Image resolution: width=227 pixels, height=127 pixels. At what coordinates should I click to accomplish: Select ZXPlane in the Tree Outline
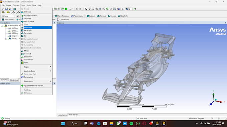tap(15, 31)
